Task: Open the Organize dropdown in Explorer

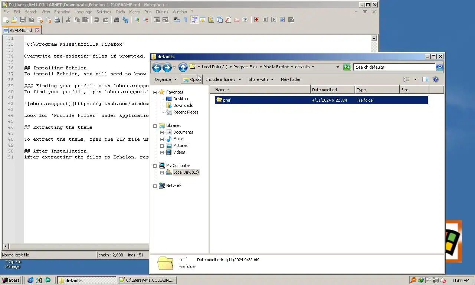Action: click(x=166, y=79)
